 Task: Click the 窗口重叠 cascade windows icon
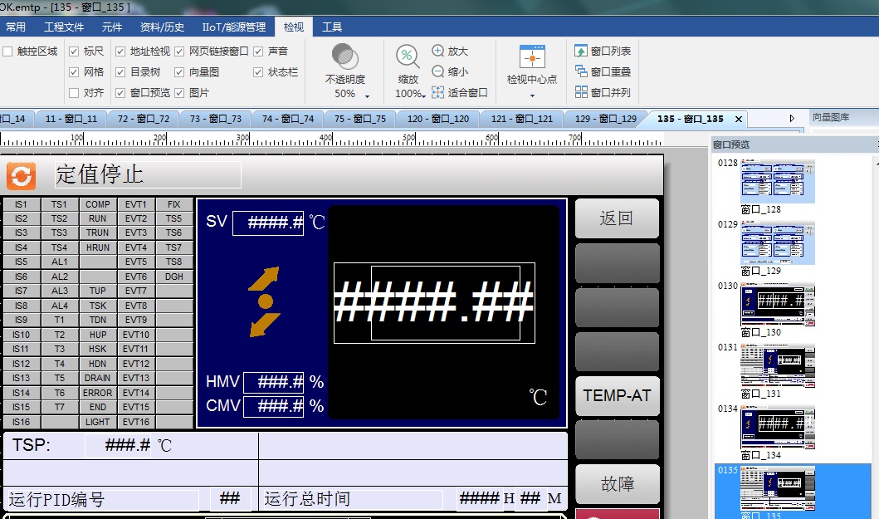[581, 72]
